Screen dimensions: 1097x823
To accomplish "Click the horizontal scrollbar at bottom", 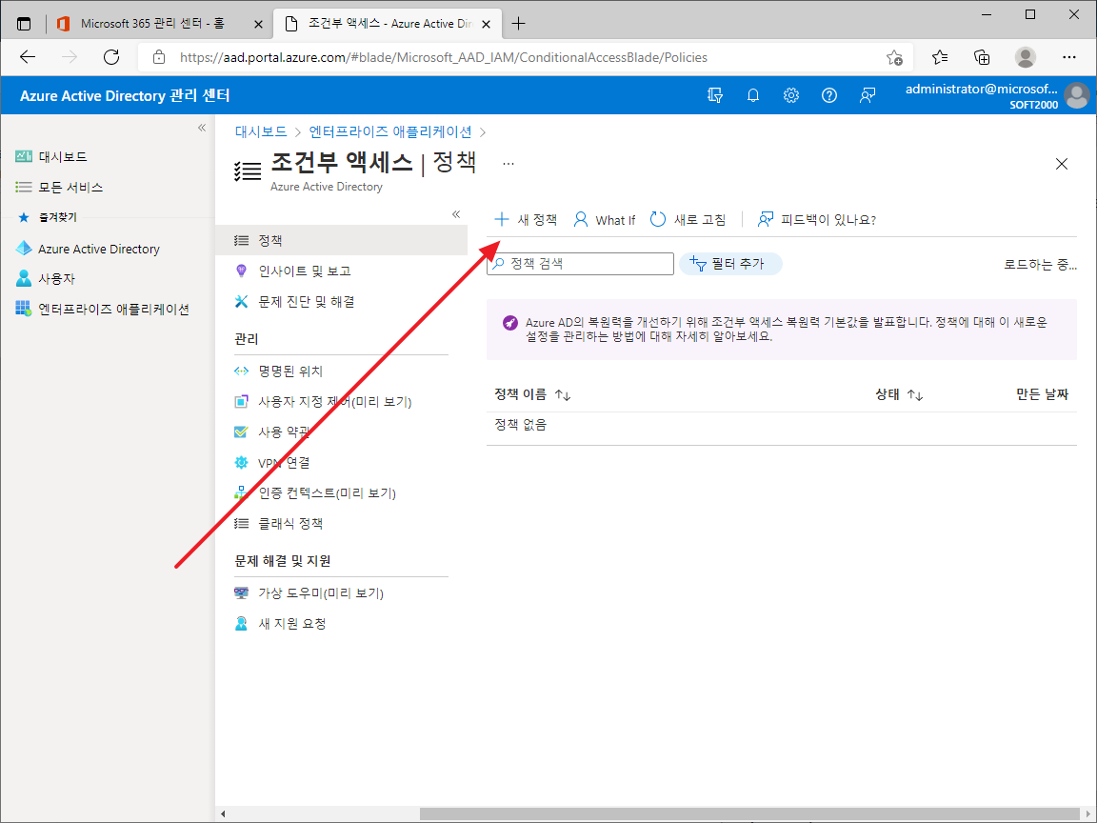I will [x=749, y=813].
